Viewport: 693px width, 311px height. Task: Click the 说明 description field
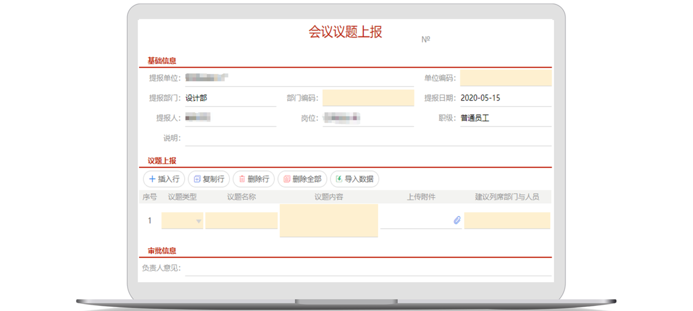pos(368,138)
